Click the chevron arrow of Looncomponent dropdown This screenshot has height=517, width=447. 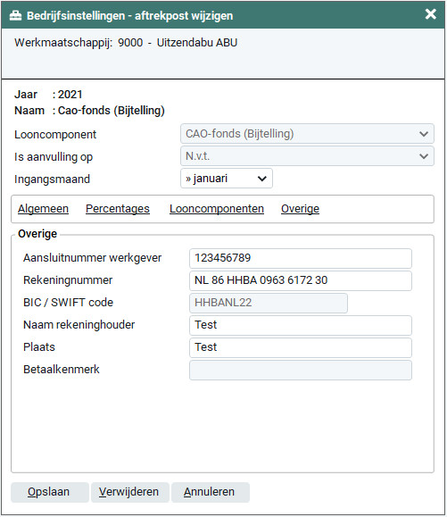pos(424,134)
